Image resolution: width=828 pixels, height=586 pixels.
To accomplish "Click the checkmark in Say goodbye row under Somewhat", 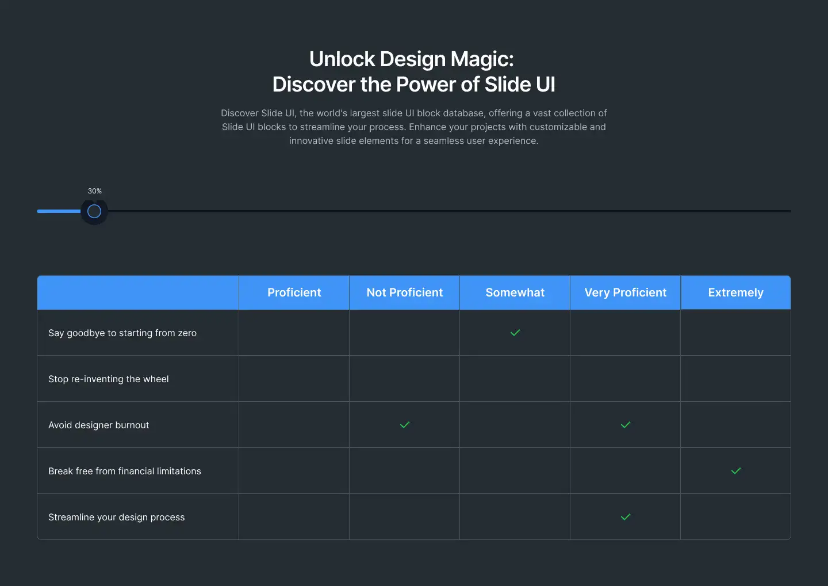I will coord(515,333).
